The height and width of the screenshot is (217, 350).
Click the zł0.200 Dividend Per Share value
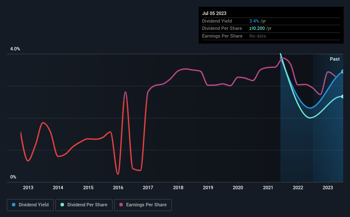coord(257,29)
